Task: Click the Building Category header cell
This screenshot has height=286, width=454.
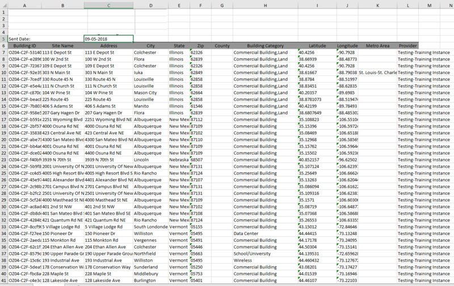Action: click(264, 45)
